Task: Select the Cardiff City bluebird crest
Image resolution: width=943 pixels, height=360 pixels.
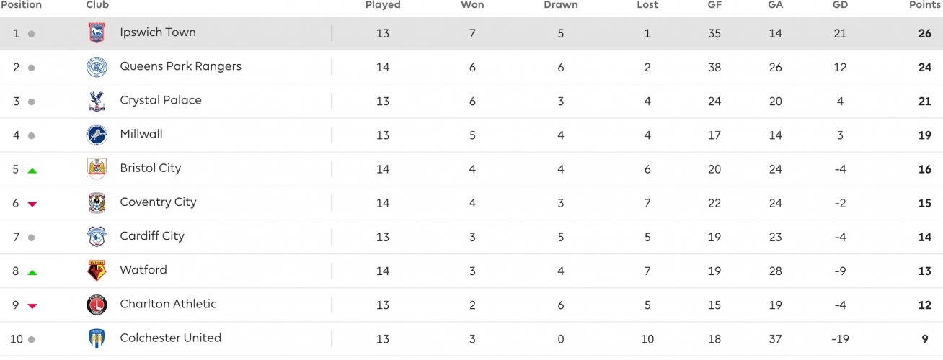Action: (x=97, y=236)
